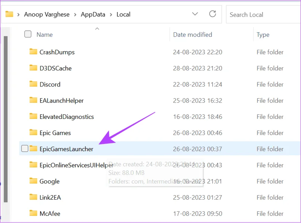Click the EpicGamesLauncher folder icon
This screenshot has height=223, width=301.
point(33,148)
